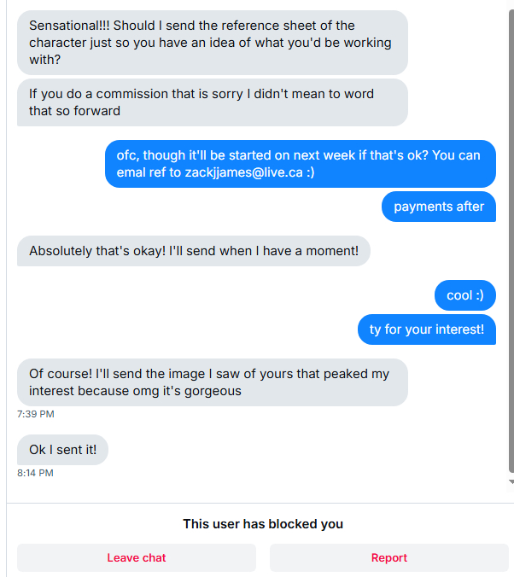The height and width of the screenshot is (577, 514).
Task: Click the 'This user has blocked you' notice
Action: pos(263,524)
